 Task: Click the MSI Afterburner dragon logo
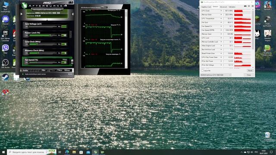24,6
